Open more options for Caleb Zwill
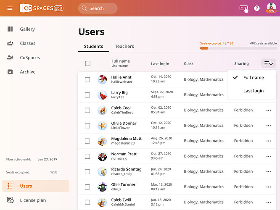This screenshot has width=280, height=210. [269, 202]
